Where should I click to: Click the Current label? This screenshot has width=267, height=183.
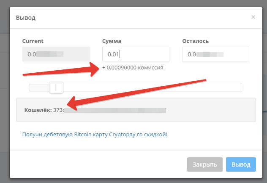tap(33, 41)
